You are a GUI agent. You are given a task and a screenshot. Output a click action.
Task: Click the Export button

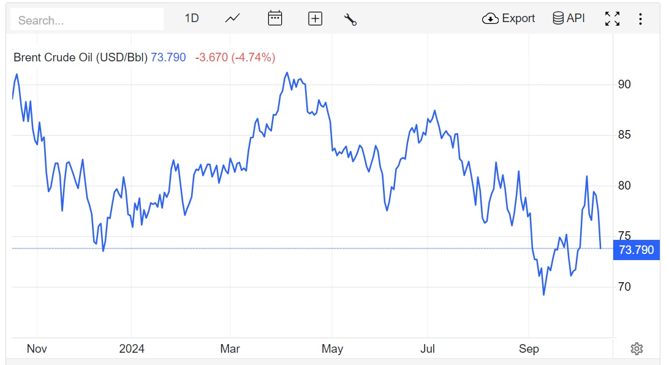click(509, 18)
